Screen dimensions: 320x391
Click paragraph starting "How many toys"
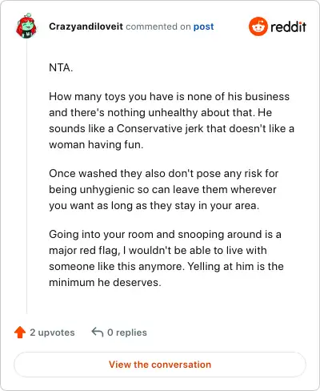[172, 120]
